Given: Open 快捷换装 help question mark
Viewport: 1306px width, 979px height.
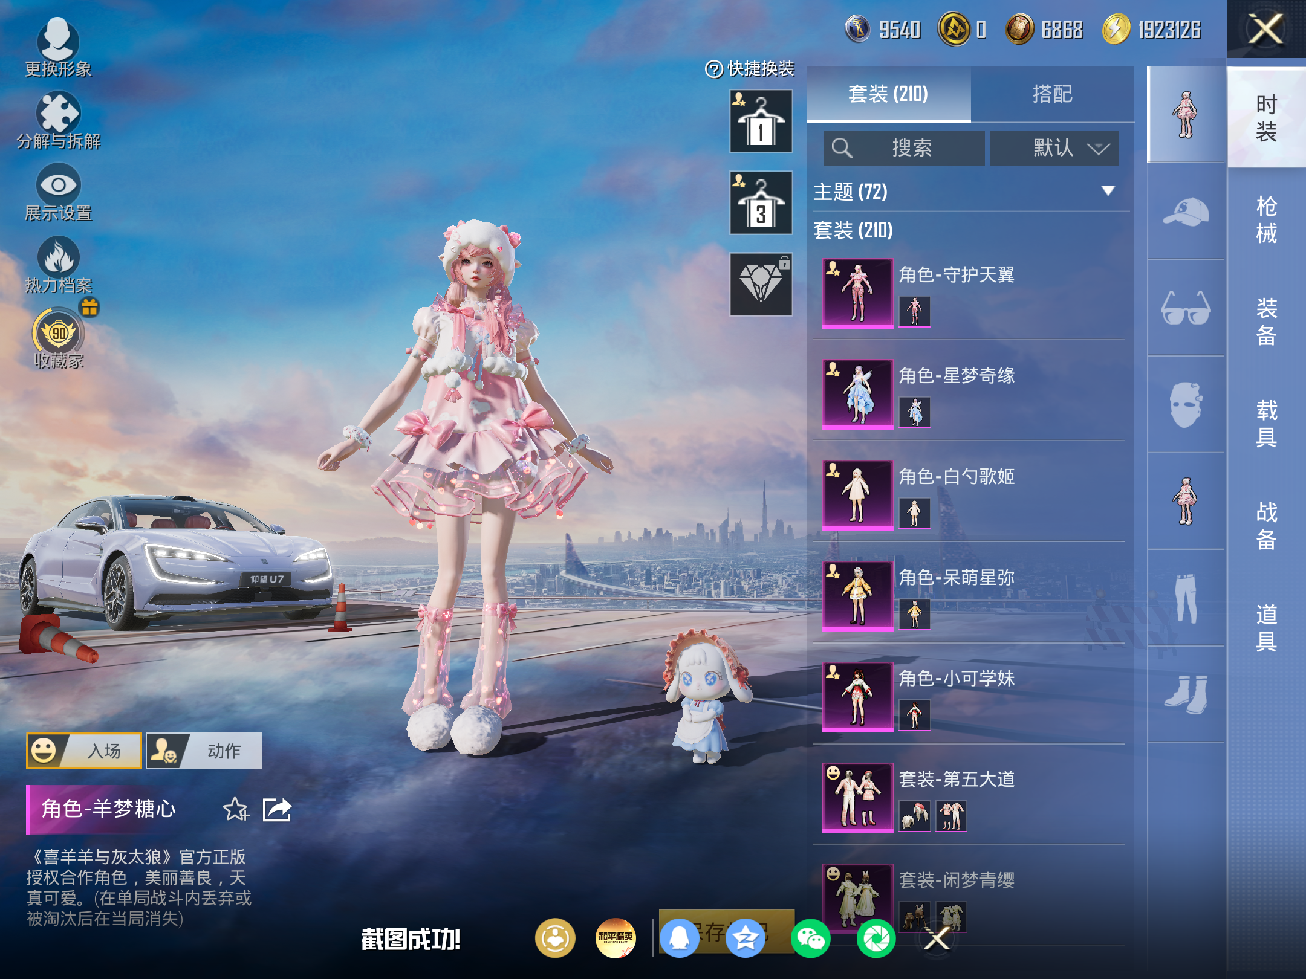Looking at the screenshot, I should coord(714,69).
